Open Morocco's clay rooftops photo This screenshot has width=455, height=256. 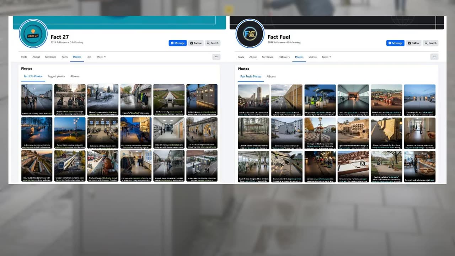[x=353, y=166]
